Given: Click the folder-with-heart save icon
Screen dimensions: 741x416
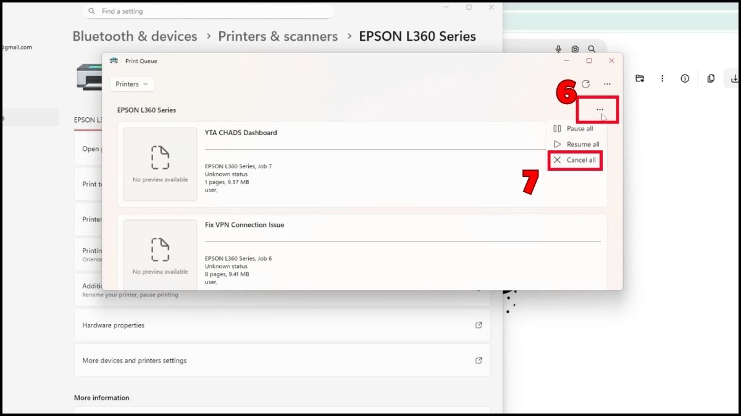Looking at the screenshot, I should (640, 79).
